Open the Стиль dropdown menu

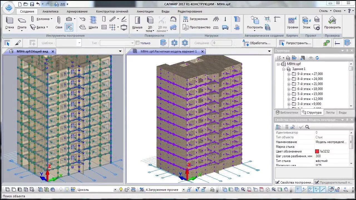pos(325,11)
